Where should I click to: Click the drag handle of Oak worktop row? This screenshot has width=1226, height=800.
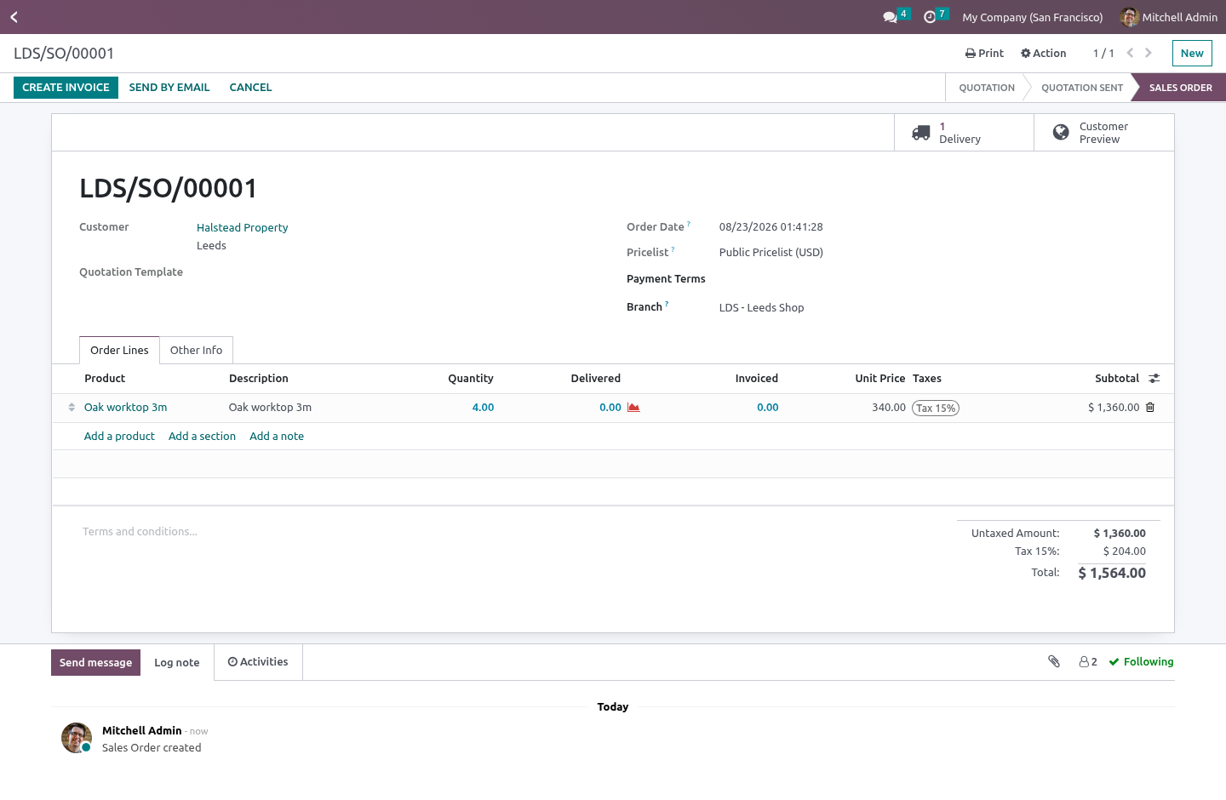coord(72,408)
